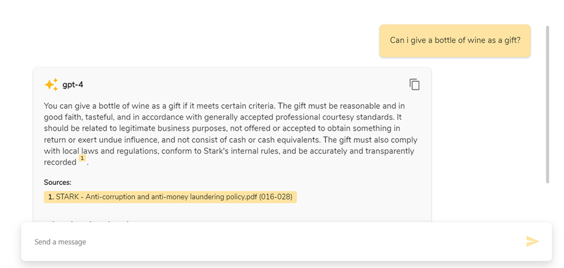The height and width of the screenshot is (268, 564).
Task: Click the sparkle icon beside gpt-4
Action: [x=51, y=85]
